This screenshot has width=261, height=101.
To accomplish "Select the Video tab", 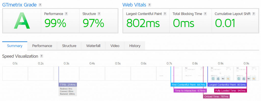I will coord(115,46).
